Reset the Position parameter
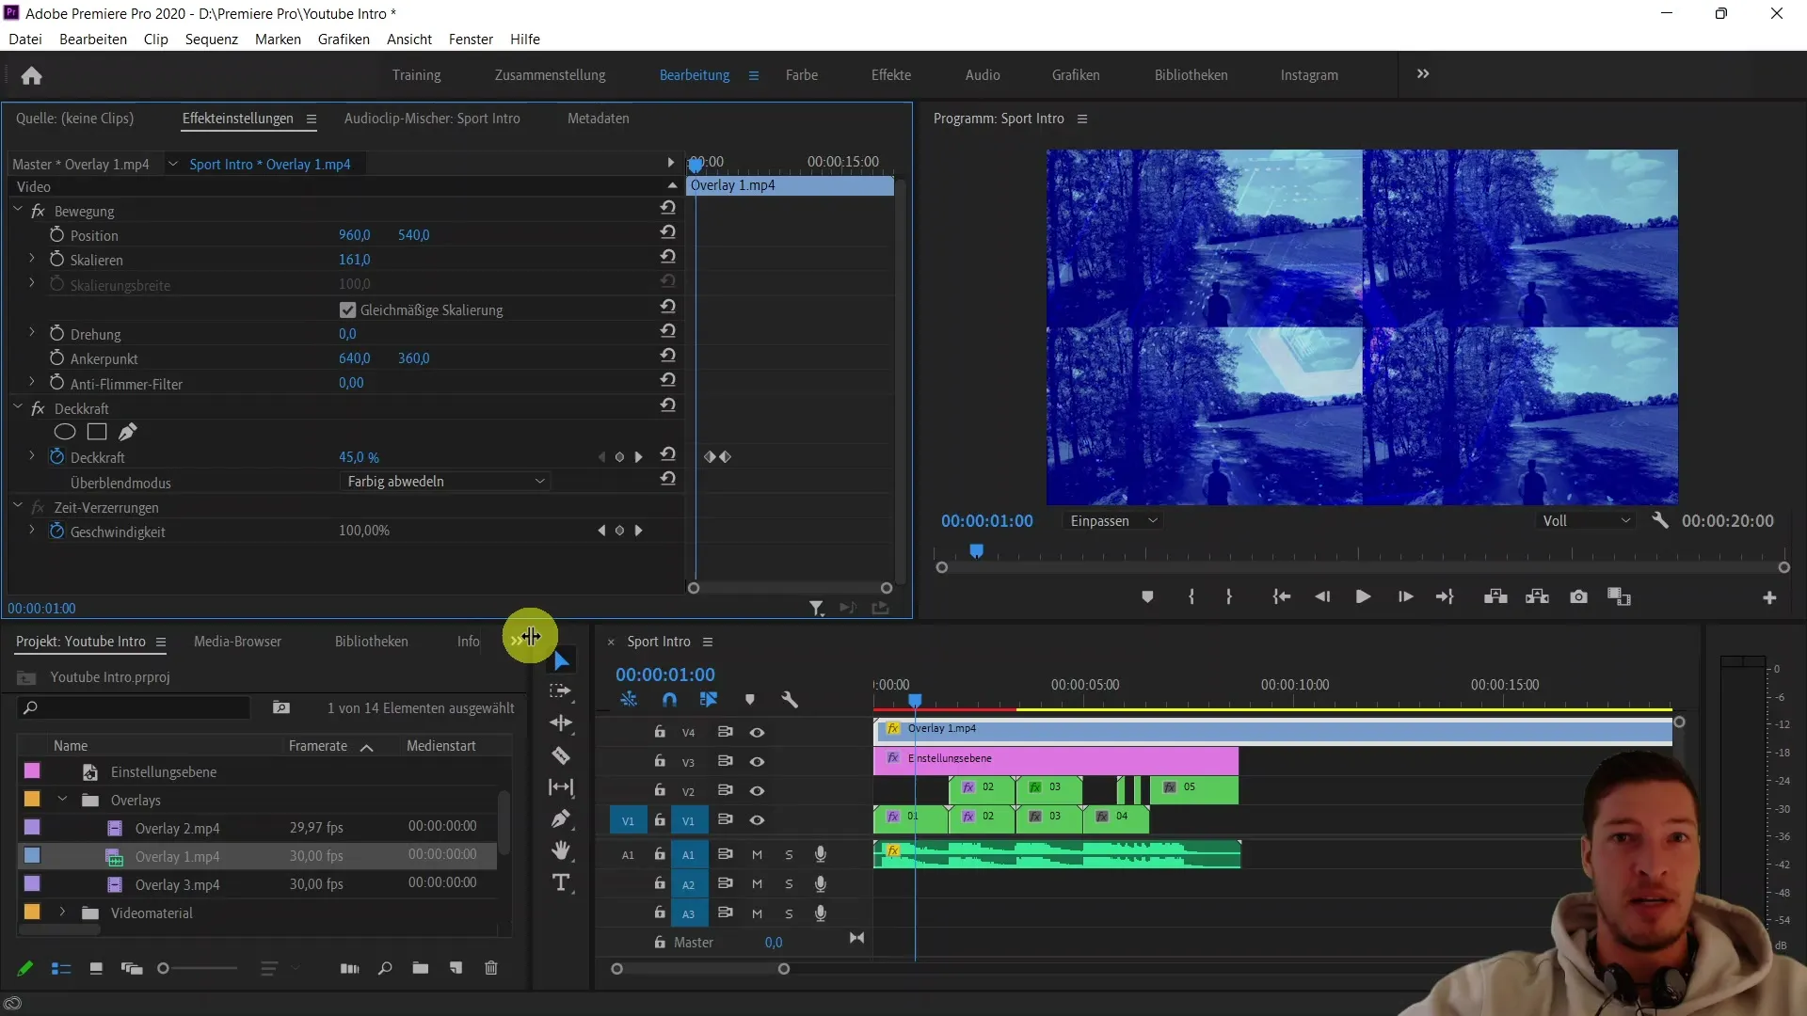This screenshot has height=1016, width=1807. pyautogui.click(x=667, y=231)
